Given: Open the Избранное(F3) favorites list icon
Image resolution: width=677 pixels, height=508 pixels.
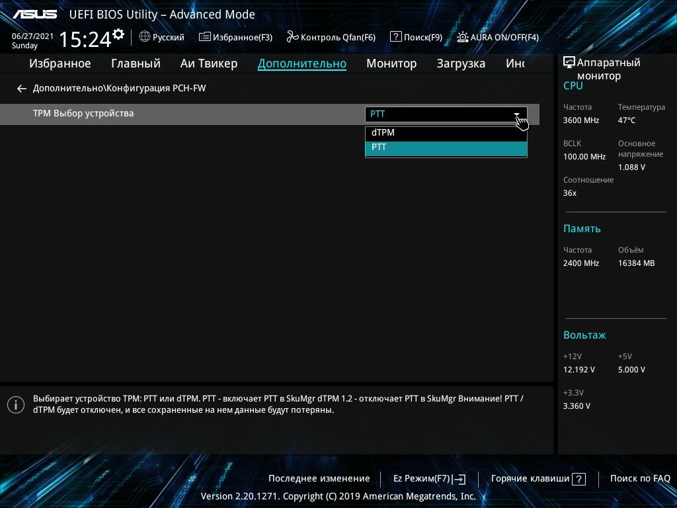Looking at the screenshot, I should coord(205,37).
